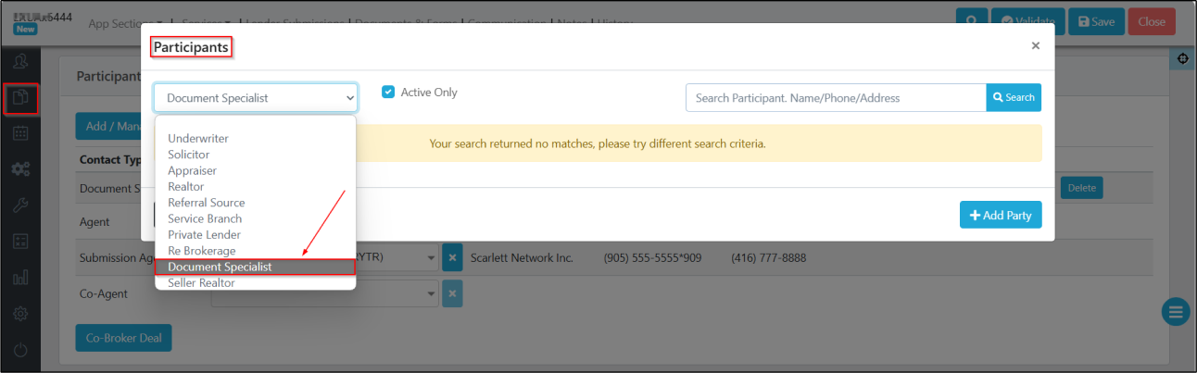Uncheck the Active Only checkbox

click(x=389, y=93)
